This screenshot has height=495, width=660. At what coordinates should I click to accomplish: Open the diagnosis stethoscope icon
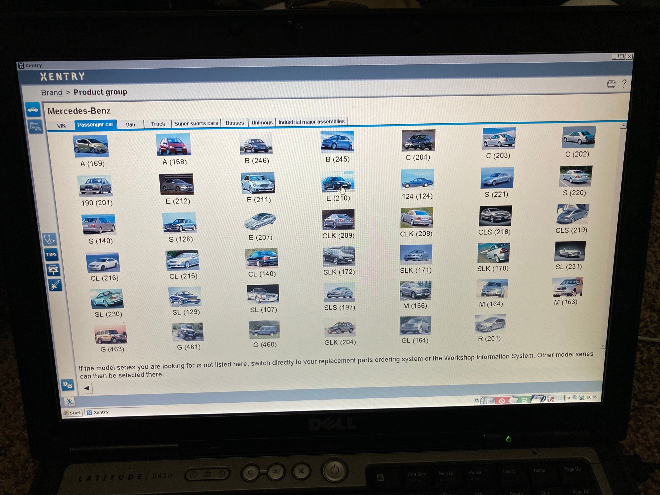pyautogui.click(x=49, y=239)
